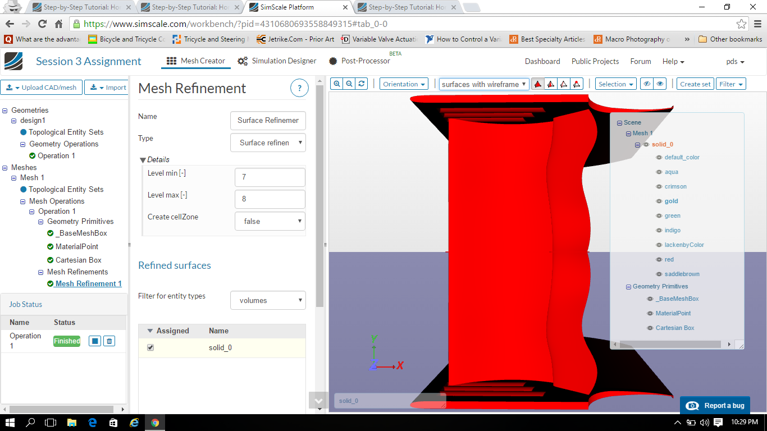Open Public Projects
This screenshot has height=431, width=767.
click(595, 62)
